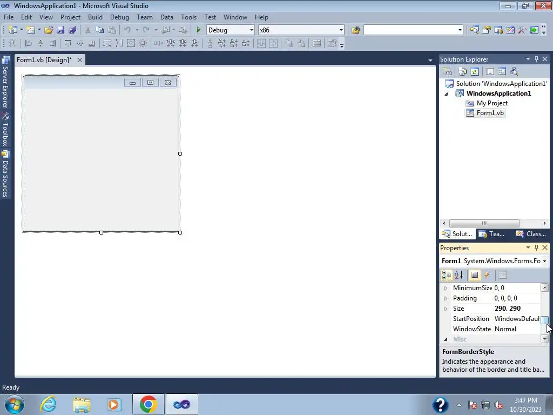Screen dimensions: 553x415
Task: Expand the Padding property
Action: (x=446, y=298)
